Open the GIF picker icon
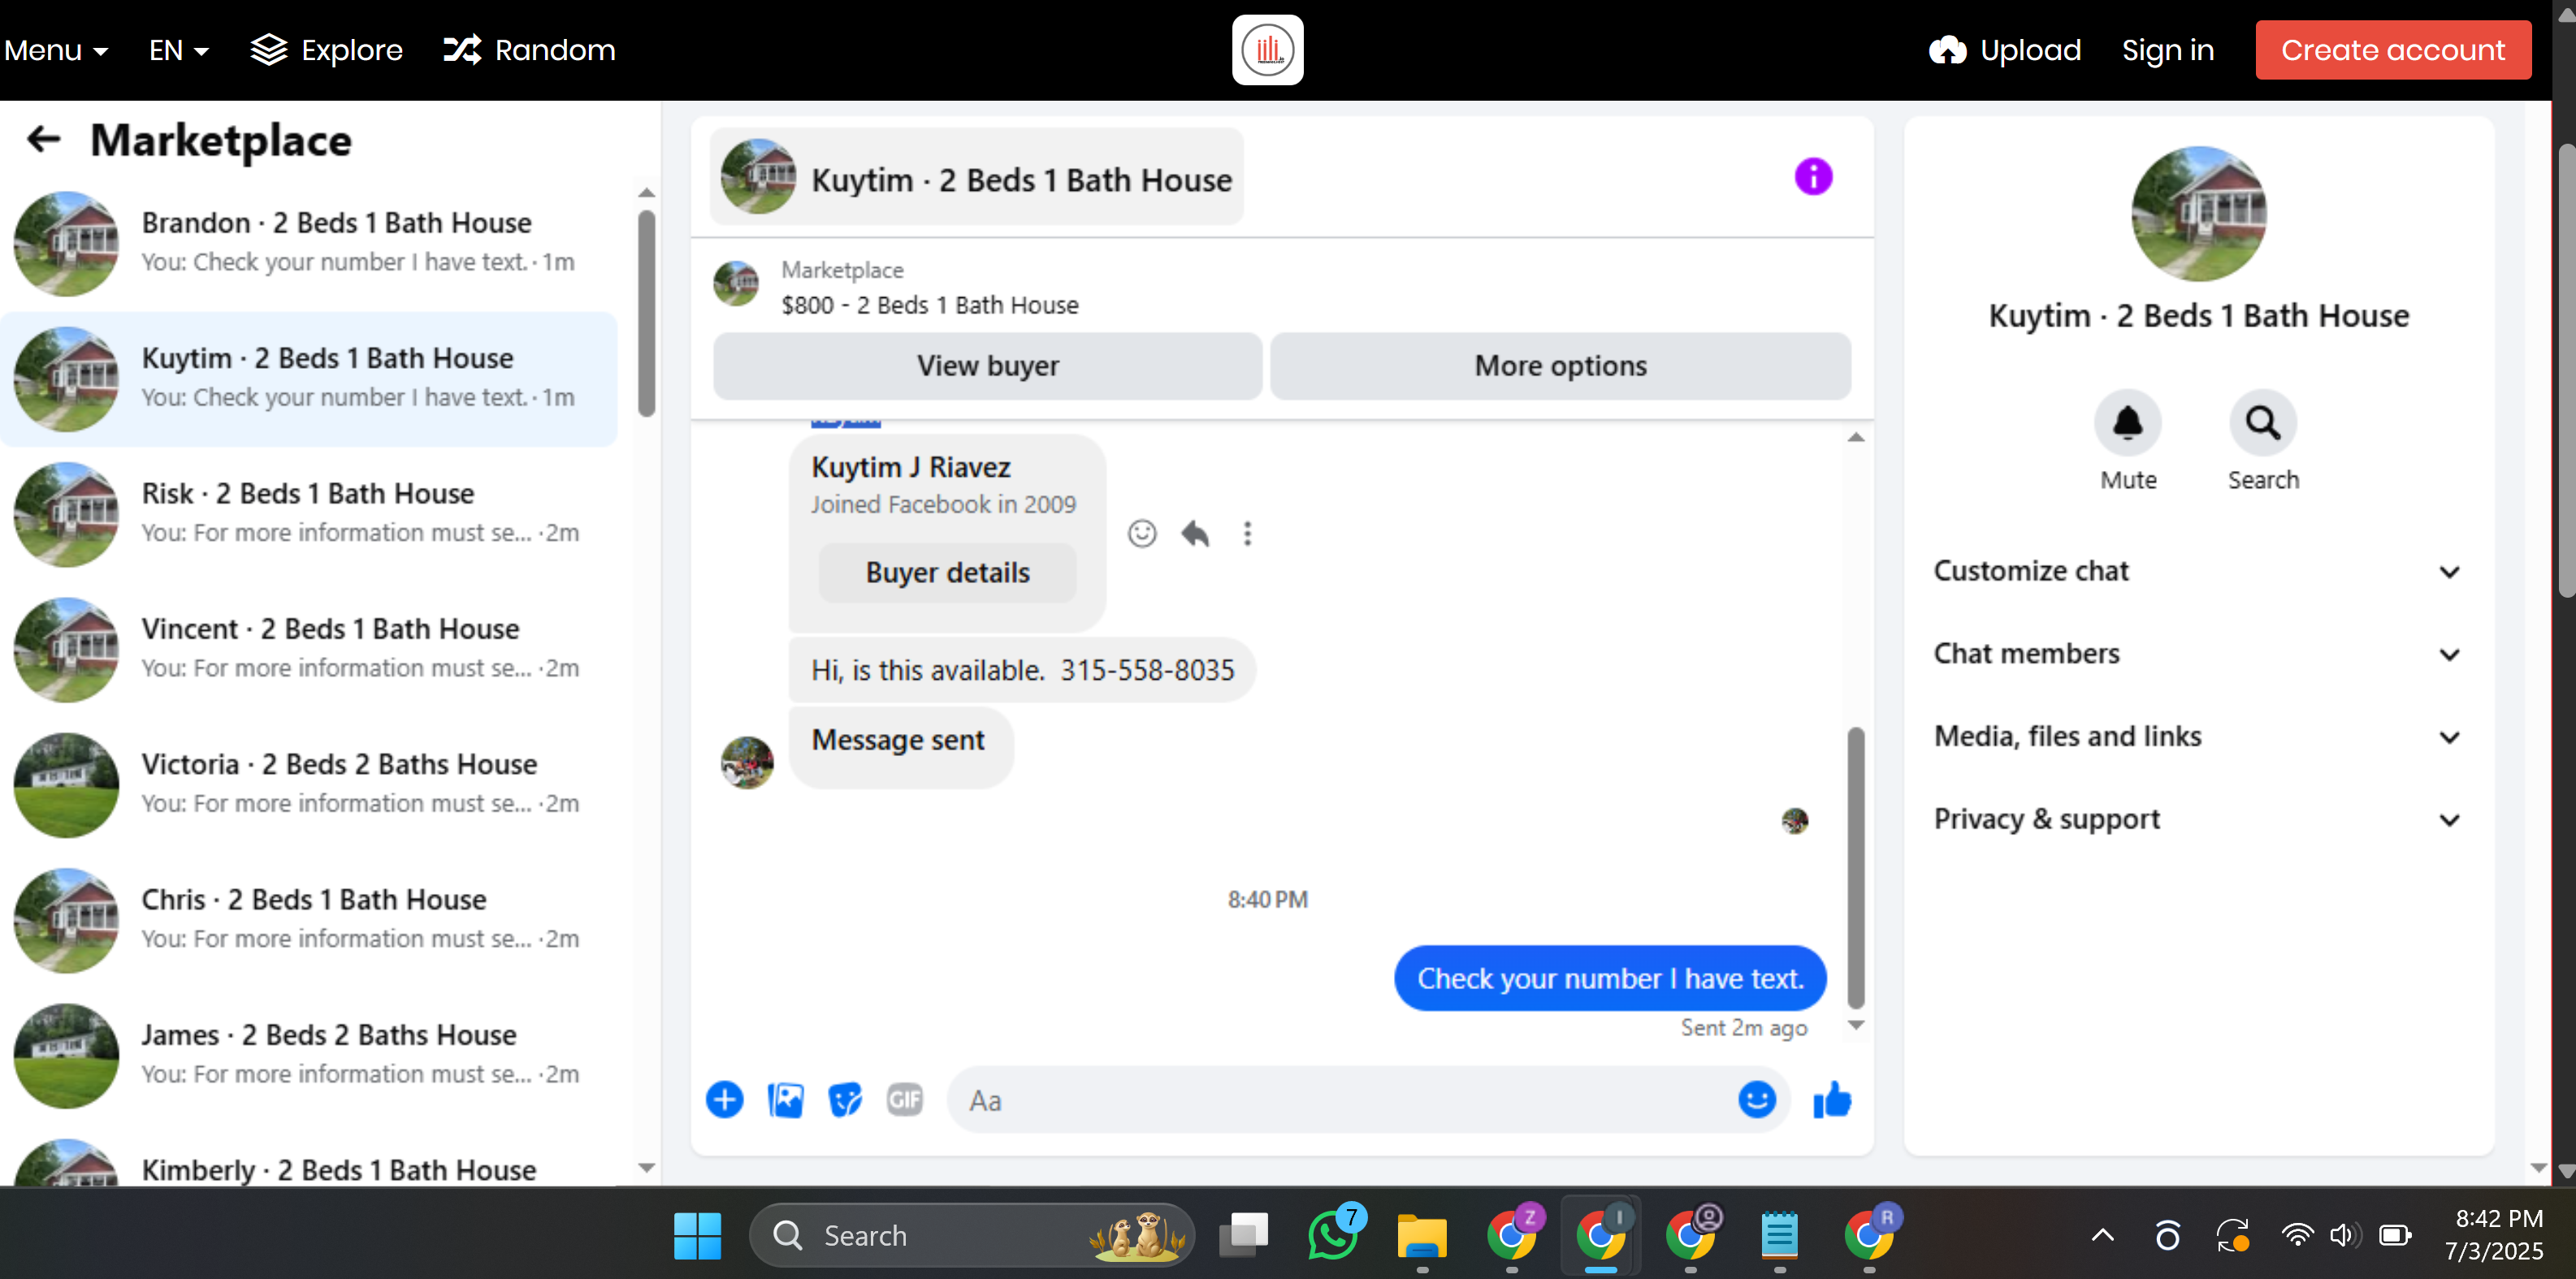This screenshot has height=1279, width=2576. [905, 1100]
